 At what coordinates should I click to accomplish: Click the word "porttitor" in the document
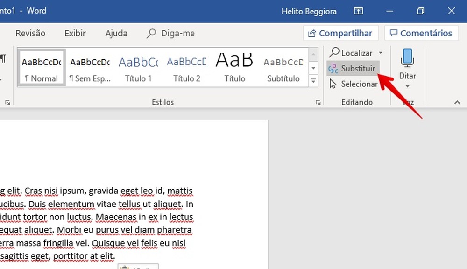[71, 256]
